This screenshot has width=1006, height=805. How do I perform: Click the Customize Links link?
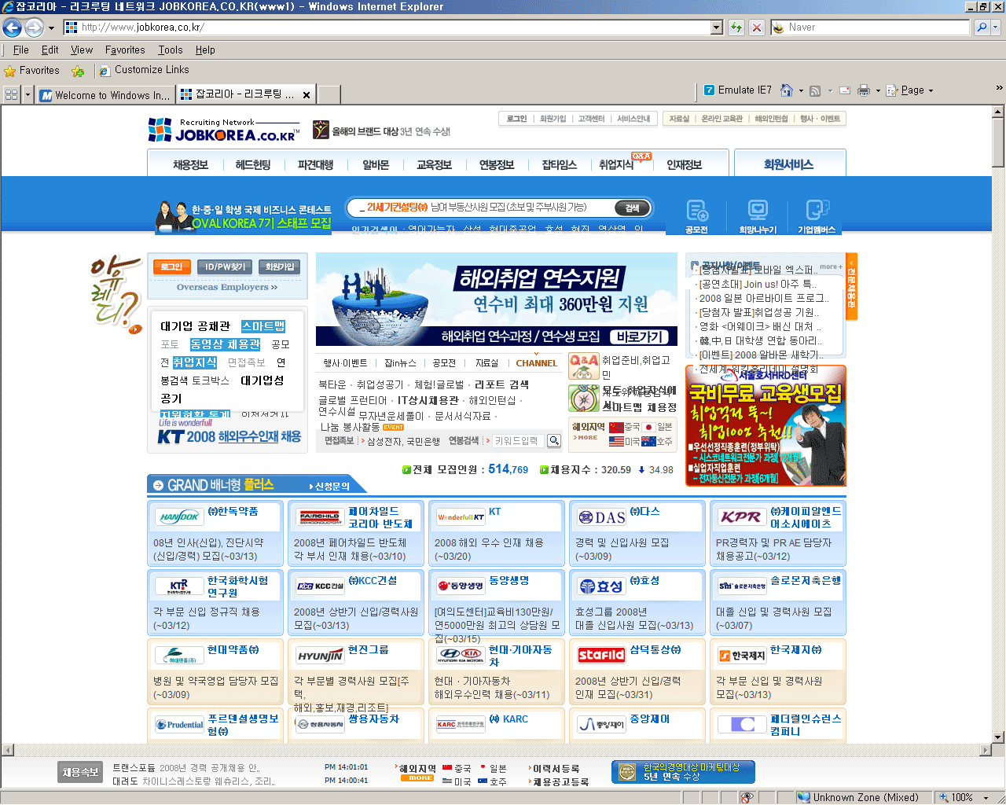coord(145,70)
